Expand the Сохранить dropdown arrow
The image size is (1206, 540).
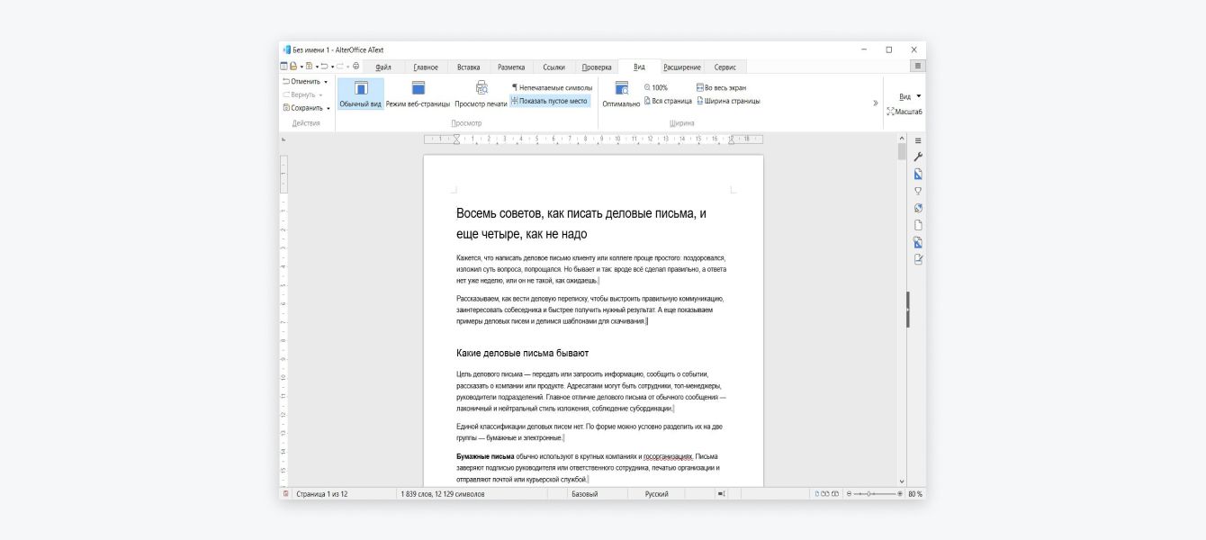click(x=328, y=108)
